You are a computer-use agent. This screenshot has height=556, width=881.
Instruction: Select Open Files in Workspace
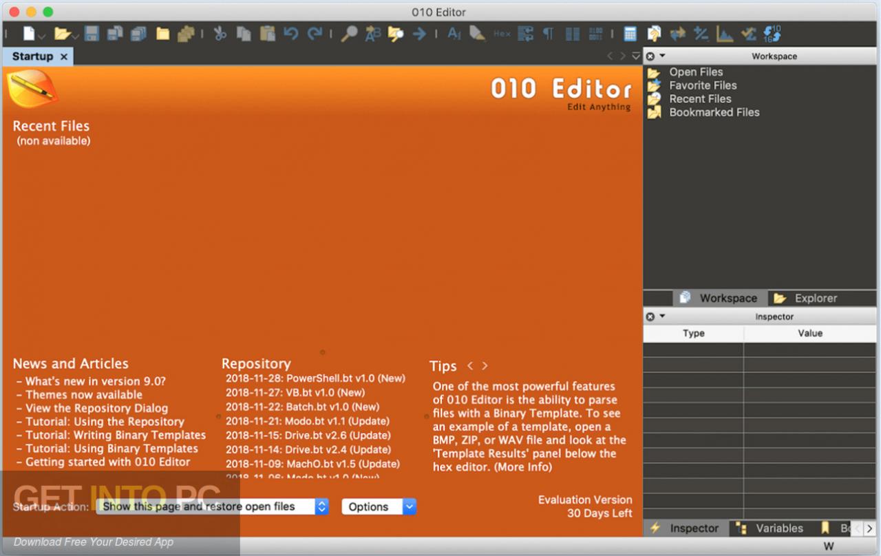696,72
